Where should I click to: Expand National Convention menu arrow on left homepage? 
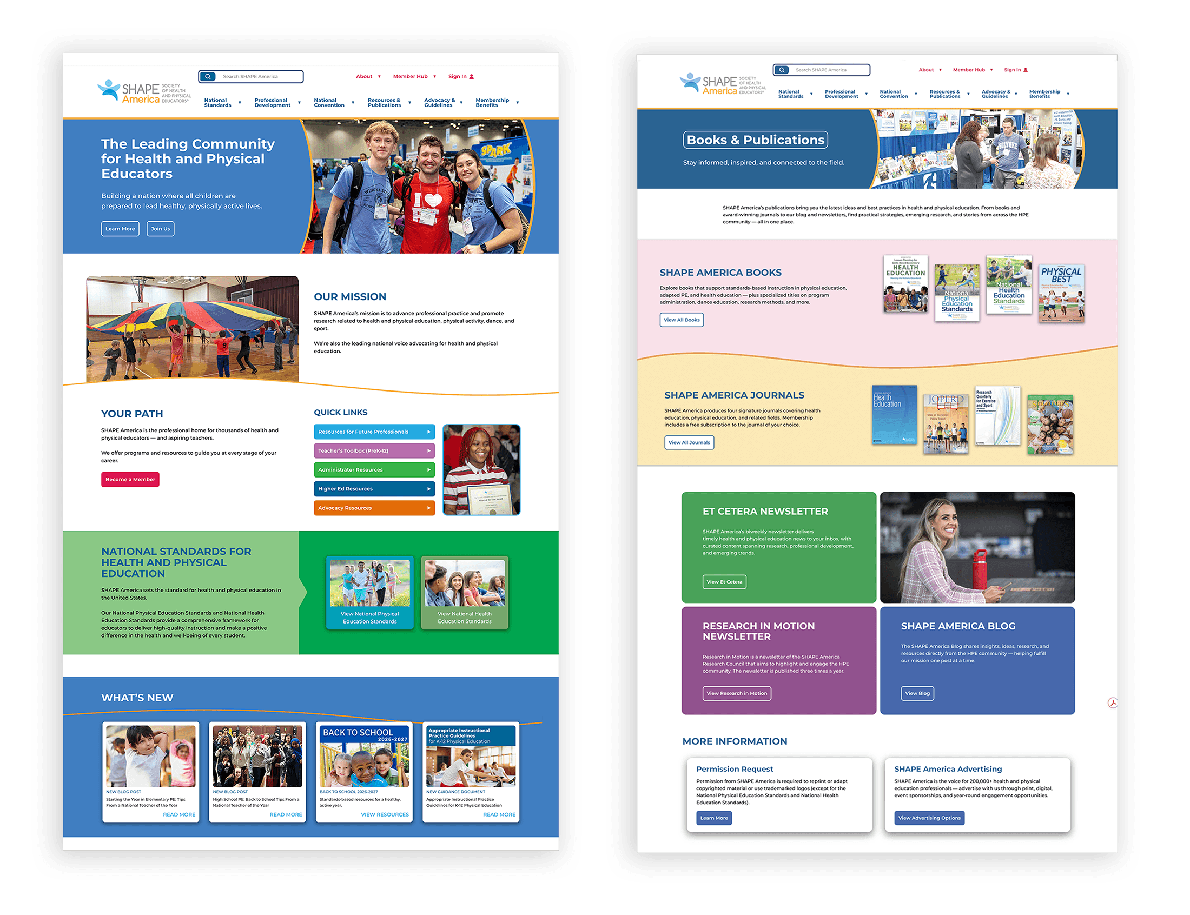pyautogui.click(x=353, y=102)
